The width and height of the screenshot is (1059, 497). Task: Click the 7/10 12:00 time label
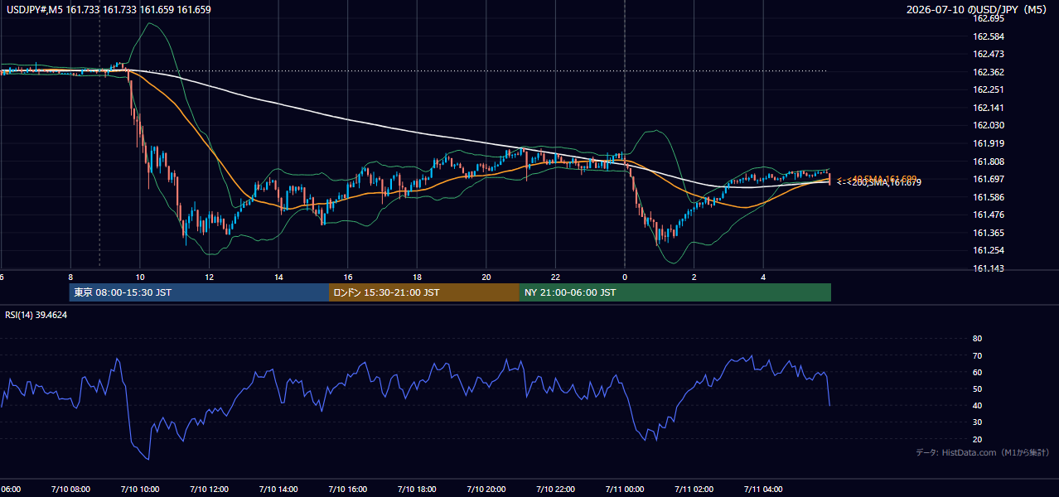point(209,490)
